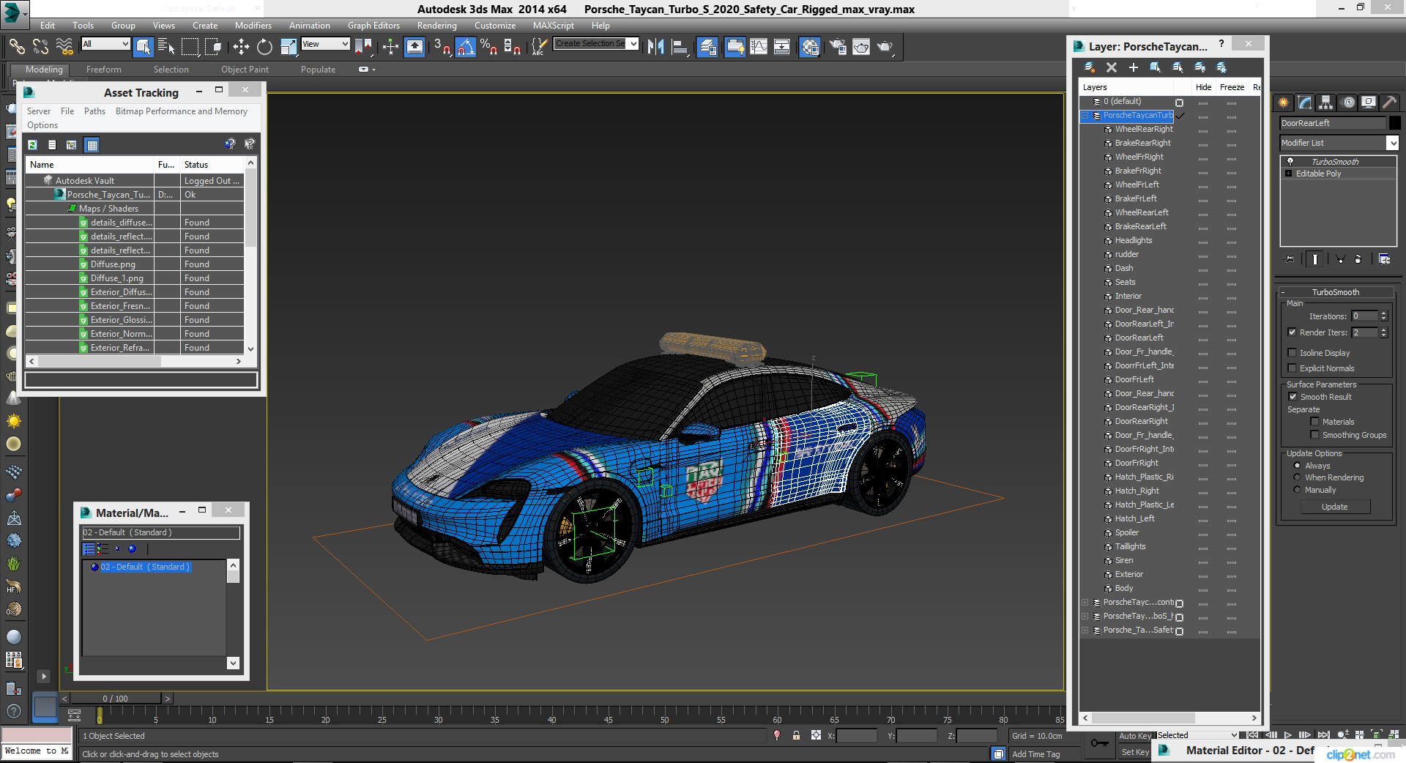Add selected objects to layer plus icon
The height and width of the screenshot is (763, 1406).
[x=1134, y=67]
